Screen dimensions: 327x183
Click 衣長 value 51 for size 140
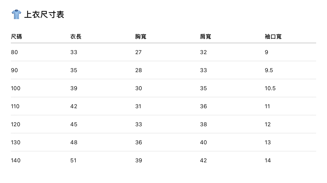pos(73,160)
